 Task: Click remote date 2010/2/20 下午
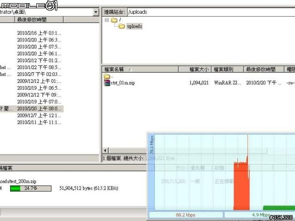[x=264, y=83]
